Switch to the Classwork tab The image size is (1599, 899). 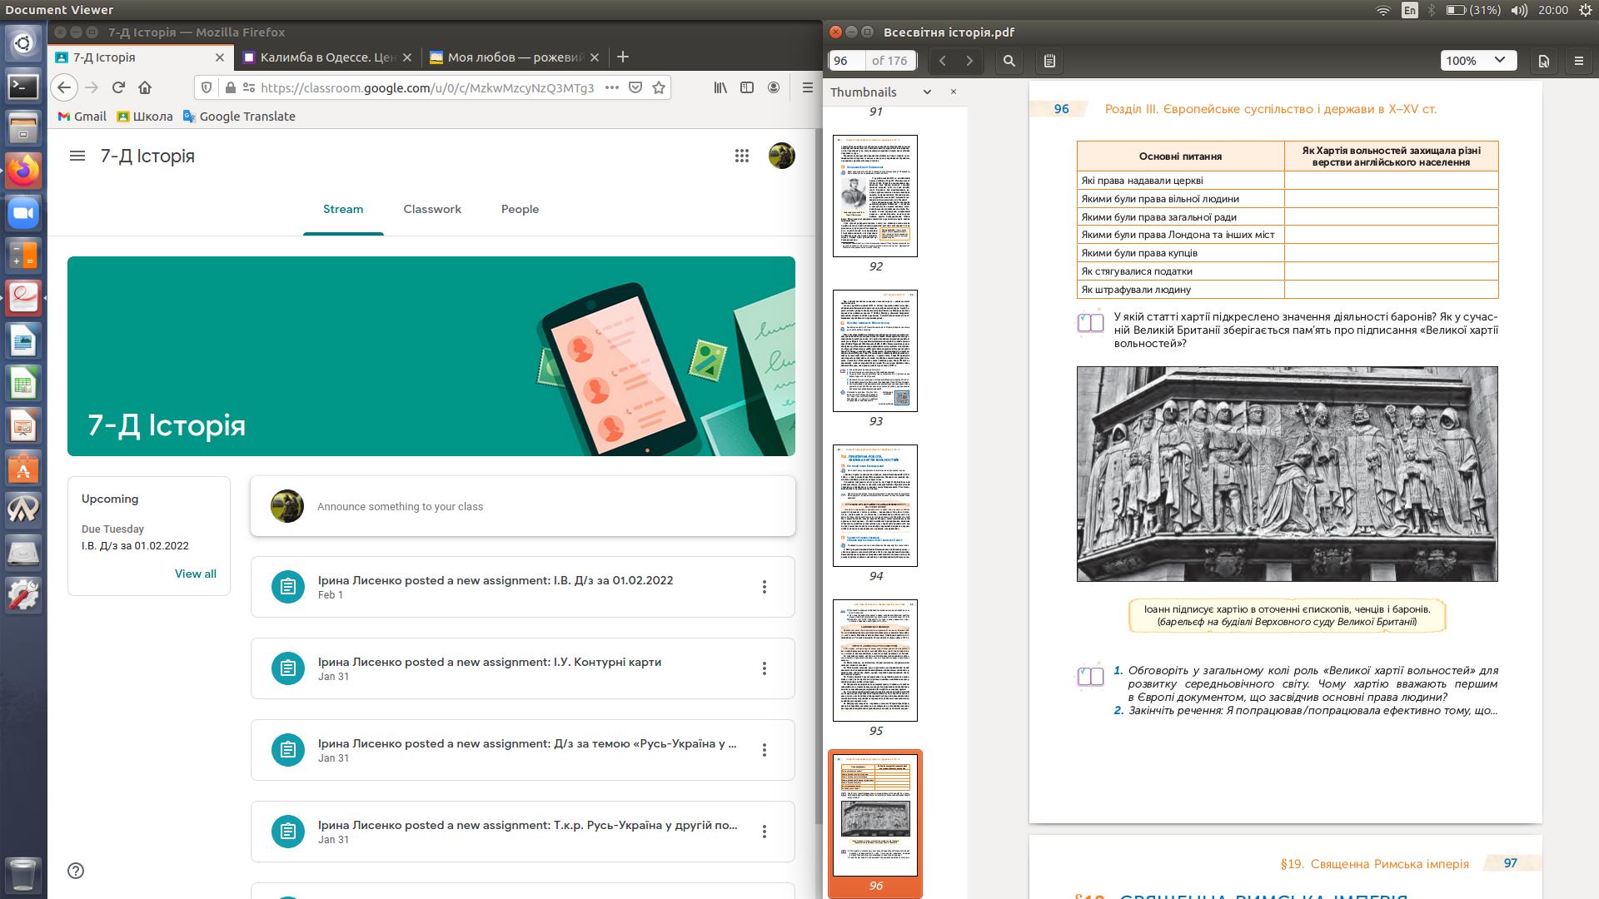(x=431, y=209)
